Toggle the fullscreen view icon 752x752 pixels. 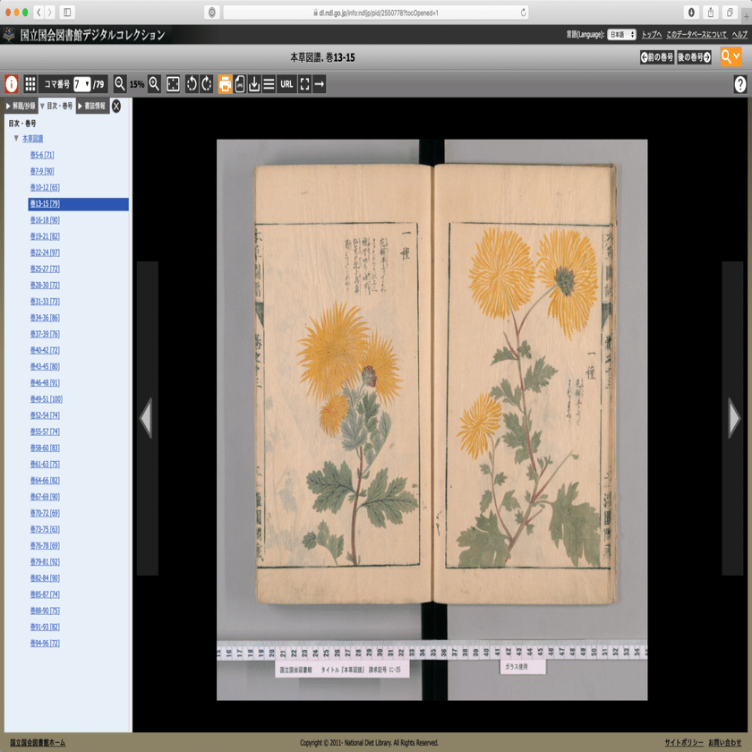(x=304, y=84)
